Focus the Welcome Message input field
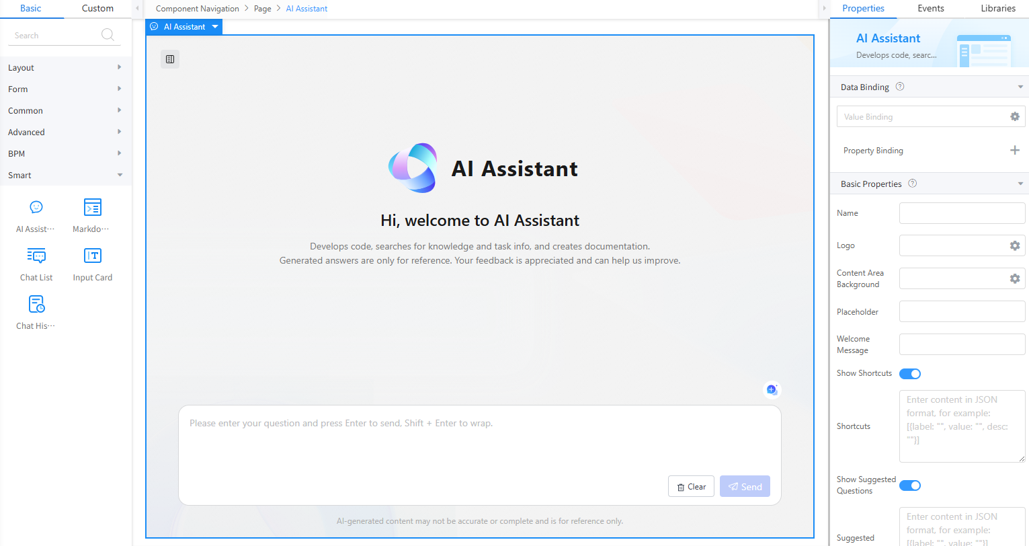 (962, 344)
